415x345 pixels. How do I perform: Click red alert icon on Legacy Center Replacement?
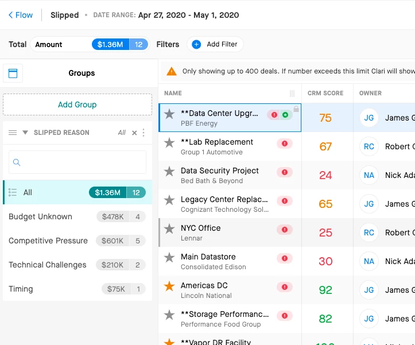(285, 201)
